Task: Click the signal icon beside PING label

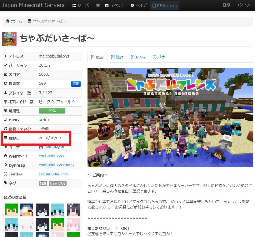Action: pos(6,120)
